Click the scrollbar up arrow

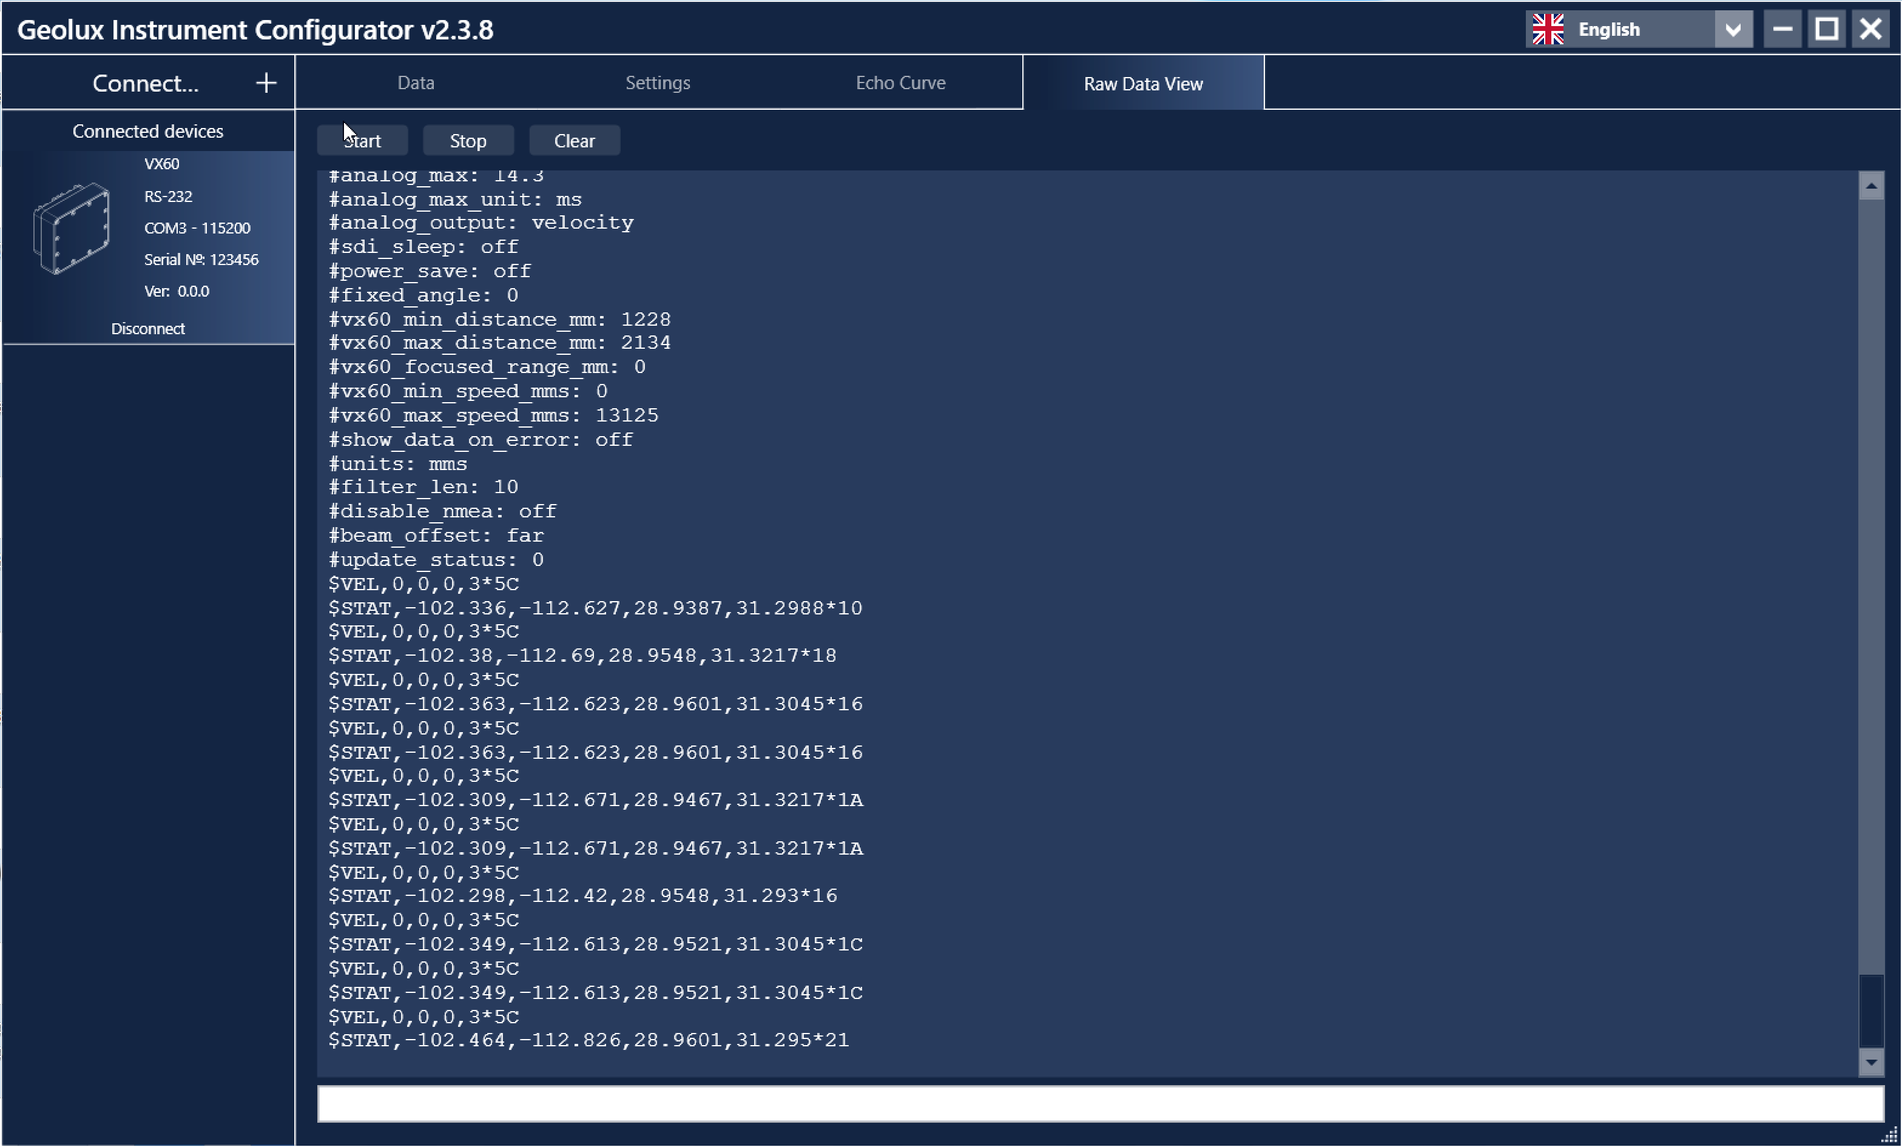1870,186
